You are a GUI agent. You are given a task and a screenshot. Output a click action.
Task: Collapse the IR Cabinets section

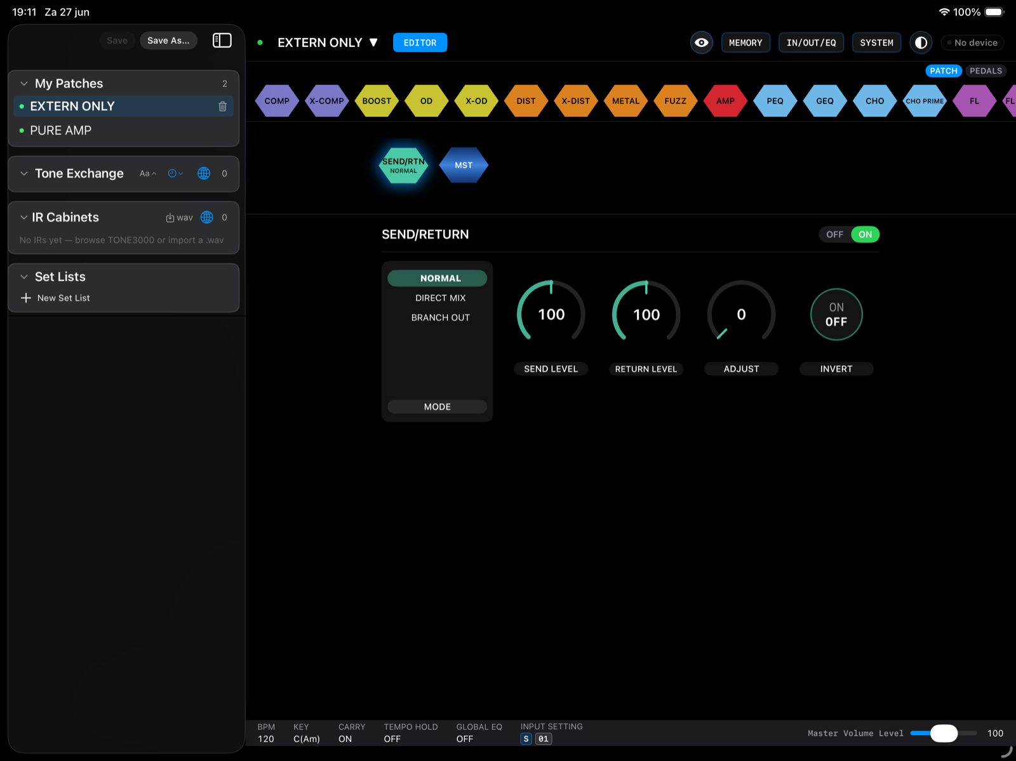pyautogui.click(x=24, y=217)
